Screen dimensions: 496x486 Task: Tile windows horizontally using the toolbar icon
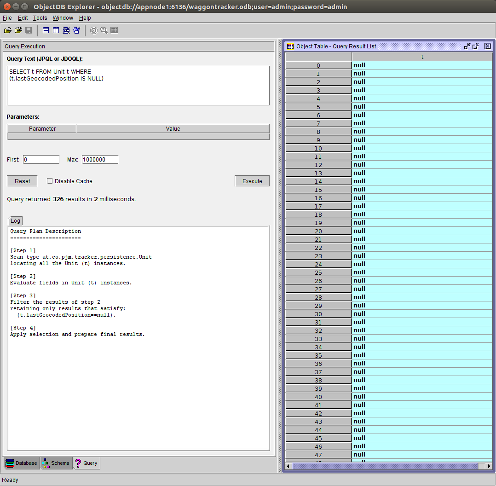pyautogui.click(x=46, y=30)
